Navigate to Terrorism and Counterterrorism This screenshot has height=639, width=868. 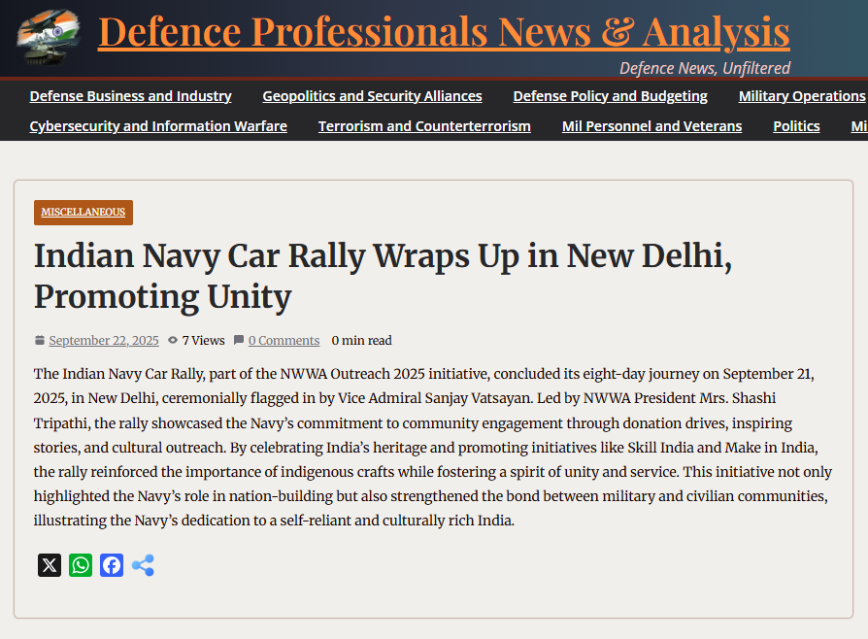point(424,126)
